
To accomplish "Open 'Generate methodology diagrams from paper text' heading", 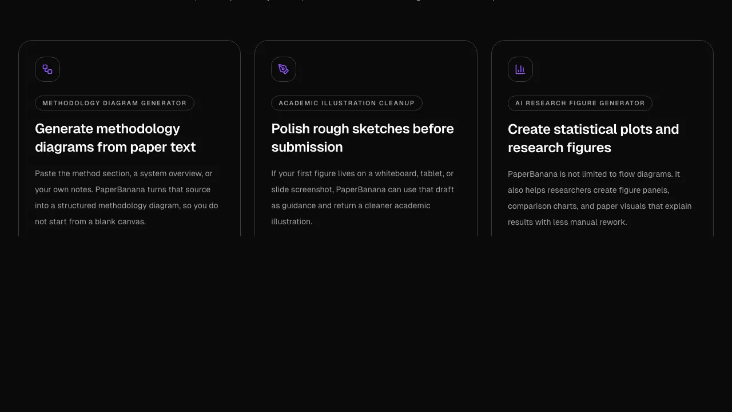I will pos(116,138).
